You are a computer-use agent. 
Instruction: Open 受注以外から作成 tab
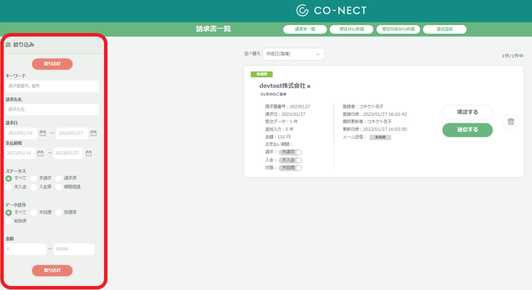(398, 29)
